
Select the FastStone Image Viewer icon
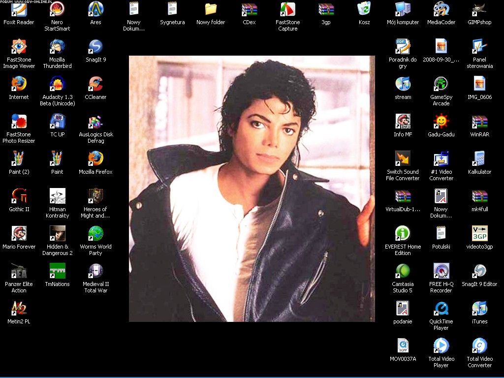click(19, 47)
